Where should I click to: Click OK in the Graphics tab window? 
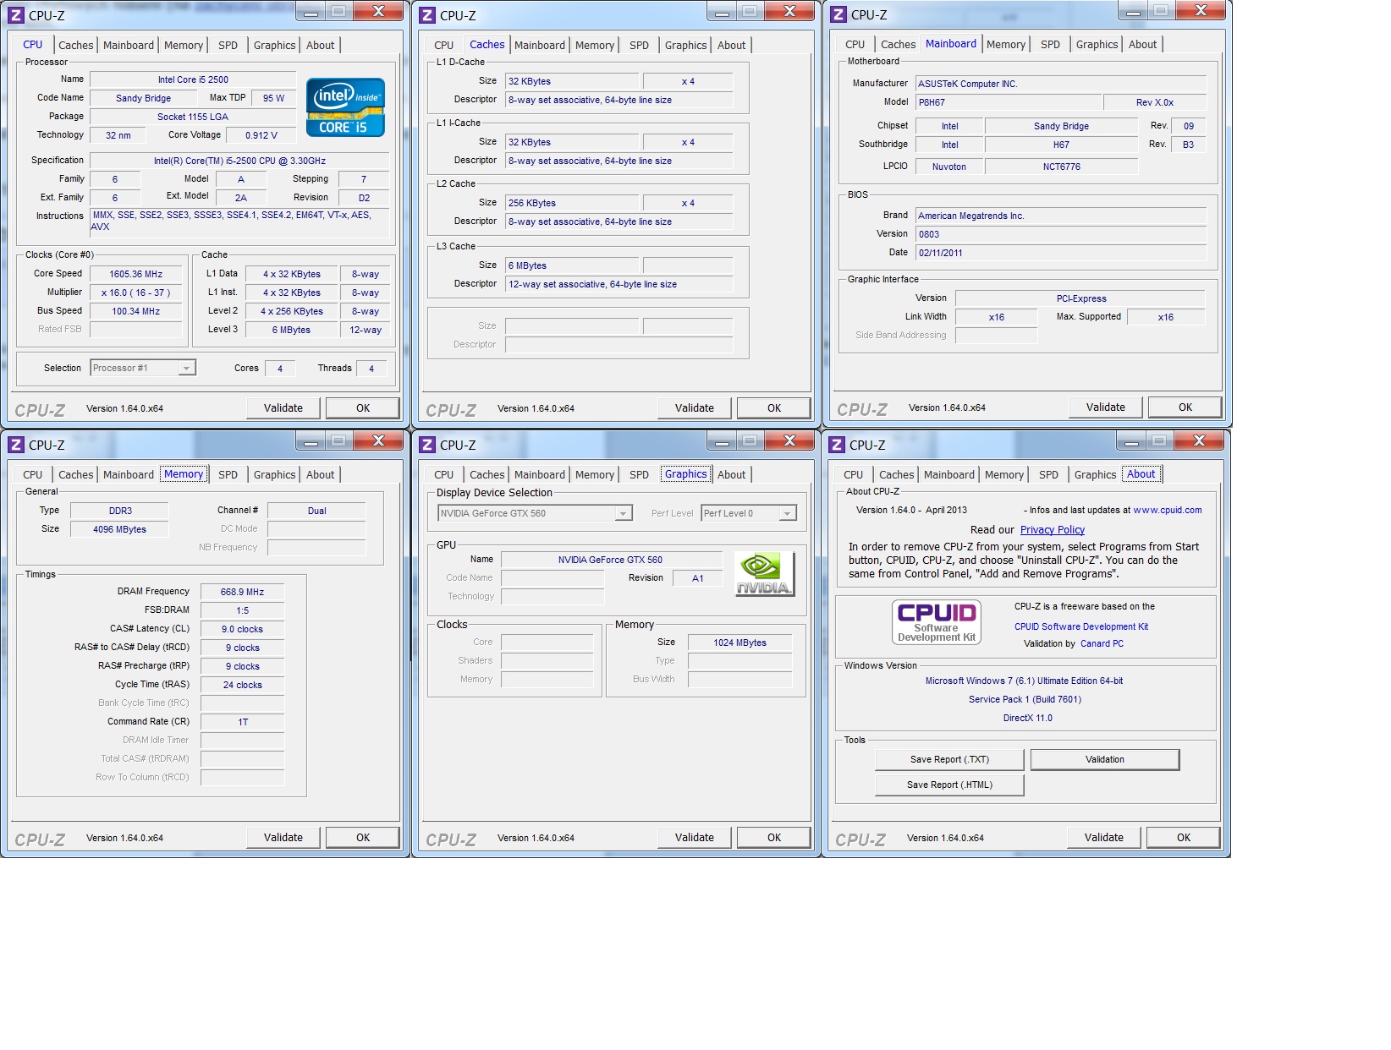tap(774, 838)
